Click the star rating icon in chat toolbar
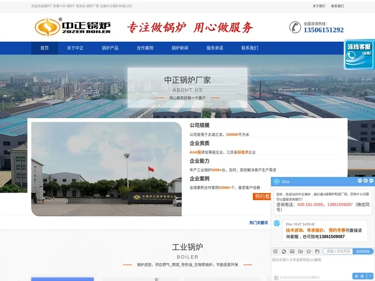Screen dimensions: 375x281 [309, 251]
